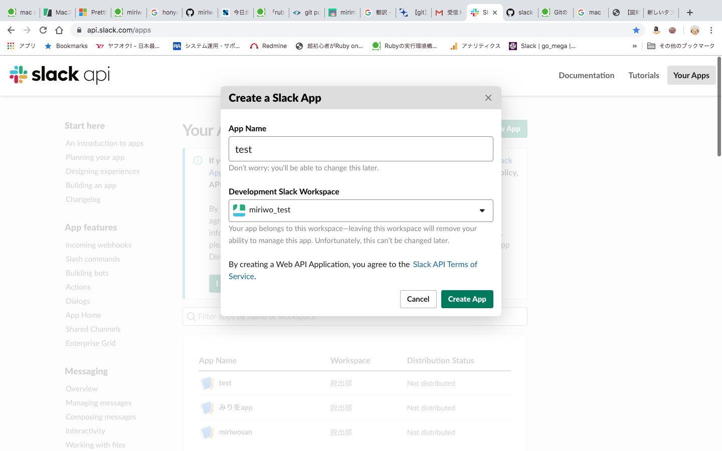Click the Slack API logo
The width and height of the screenshot is (722, 451).
point(60,75)
